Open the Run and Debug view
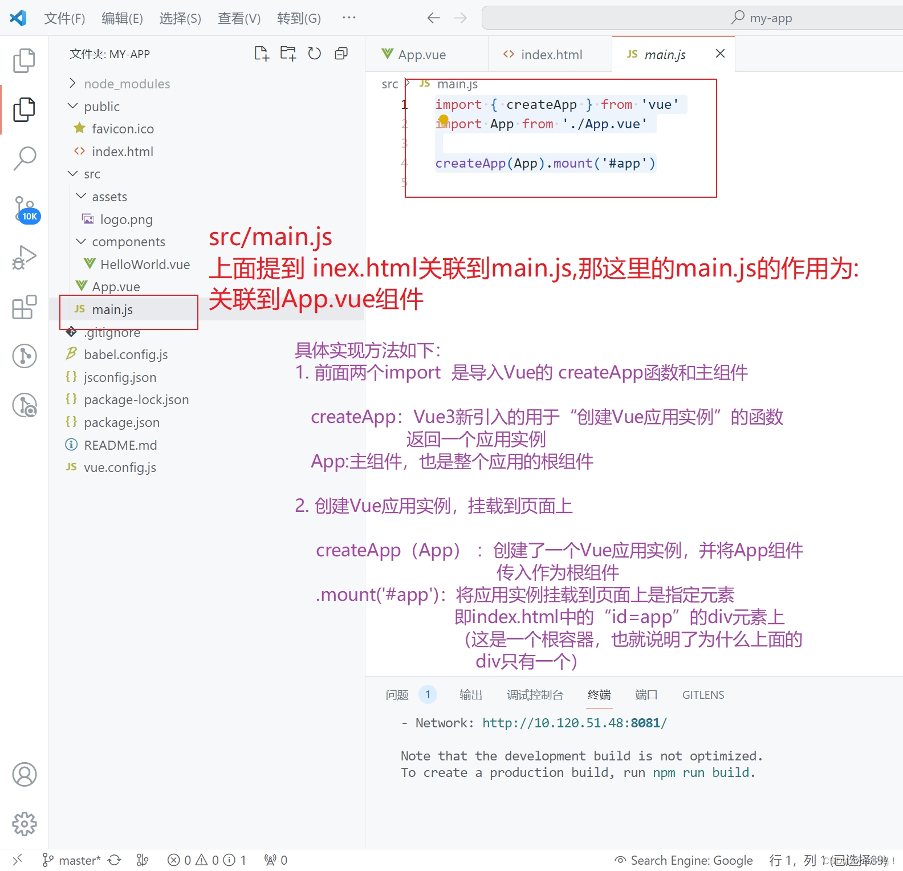Image resolution: width=903 pixels, height=871 pixels. pyautogui.click(x=24, y=257)
